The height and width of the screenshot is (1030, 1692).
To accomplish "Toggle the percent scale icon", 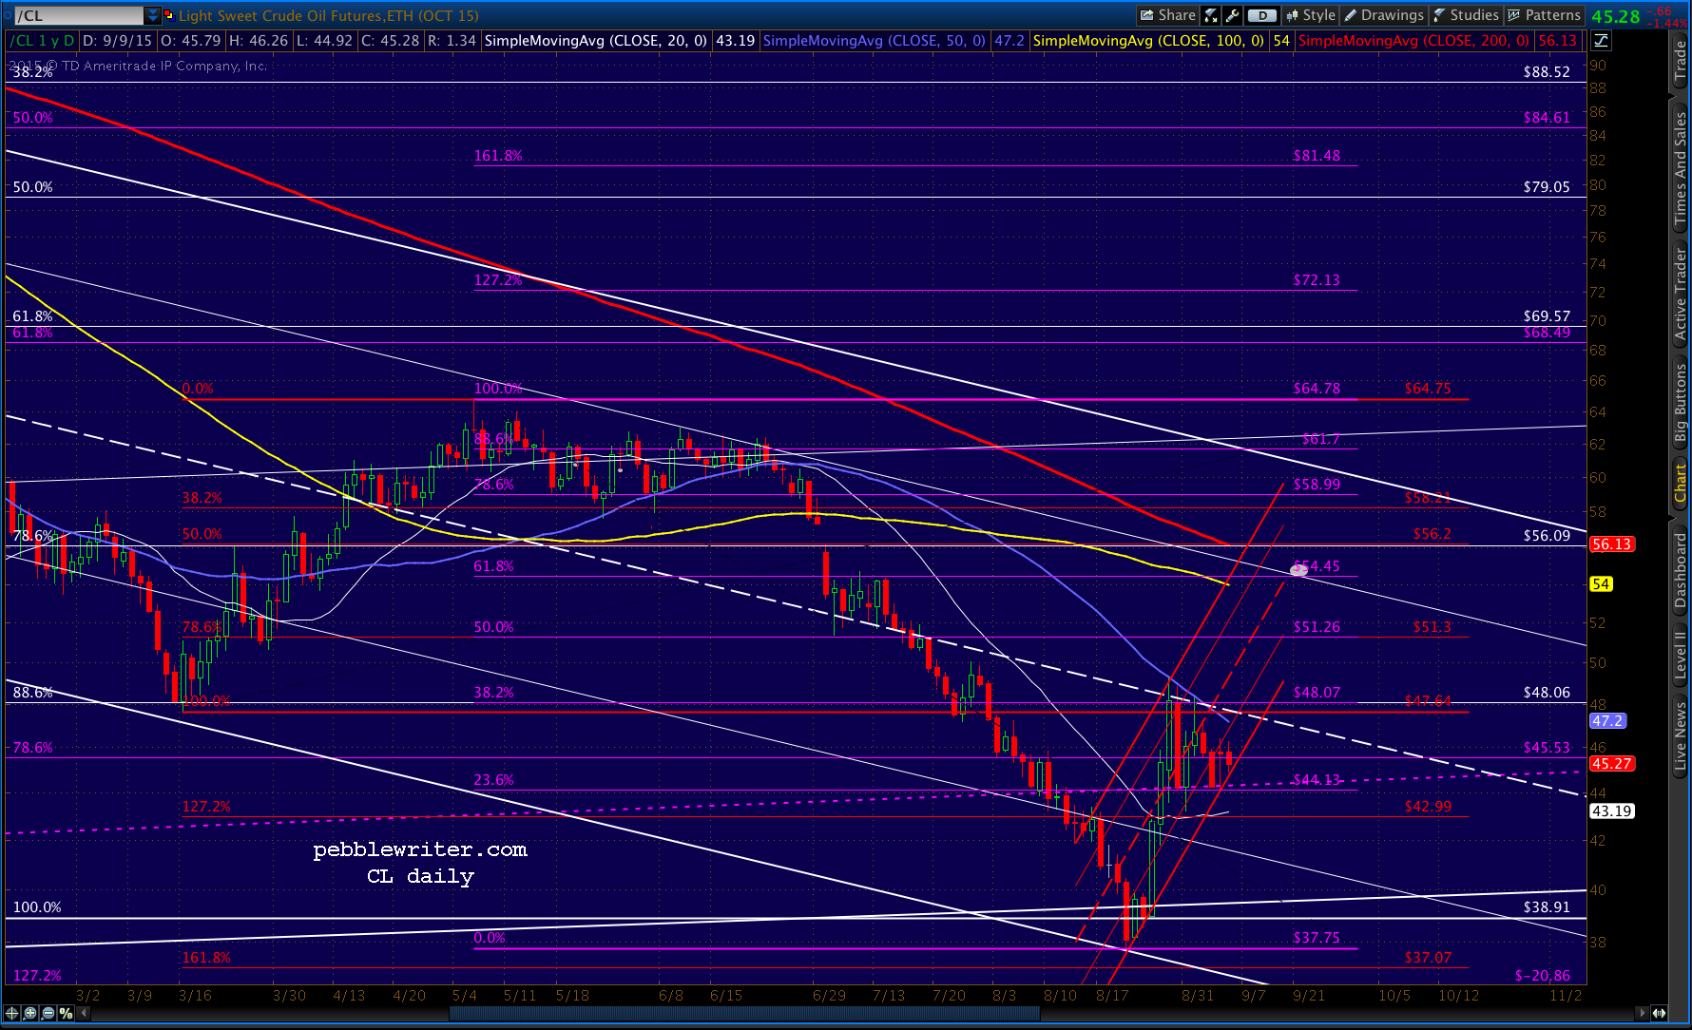I will tap(66, 1013).
